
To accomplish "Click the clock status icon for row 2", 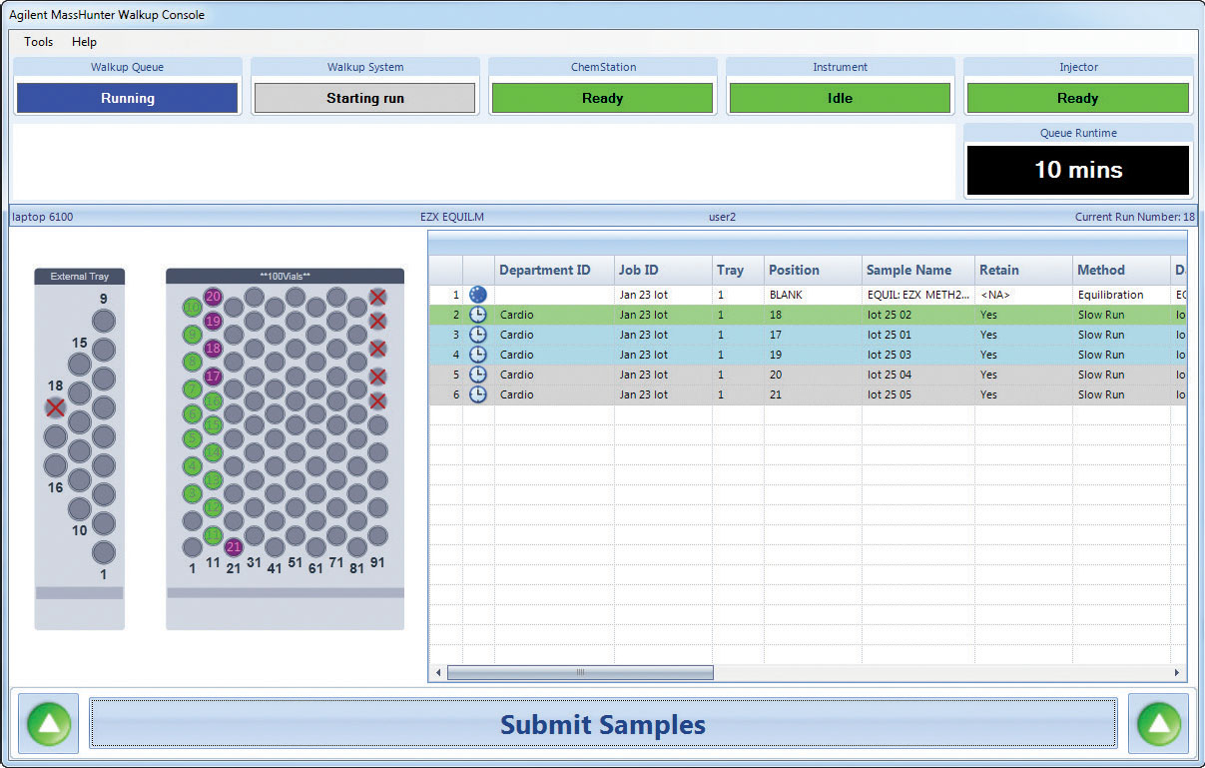I will [x=478, y=315].
